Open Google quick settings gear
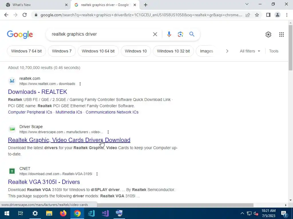 pyautogui.click(x=268, y=35)
